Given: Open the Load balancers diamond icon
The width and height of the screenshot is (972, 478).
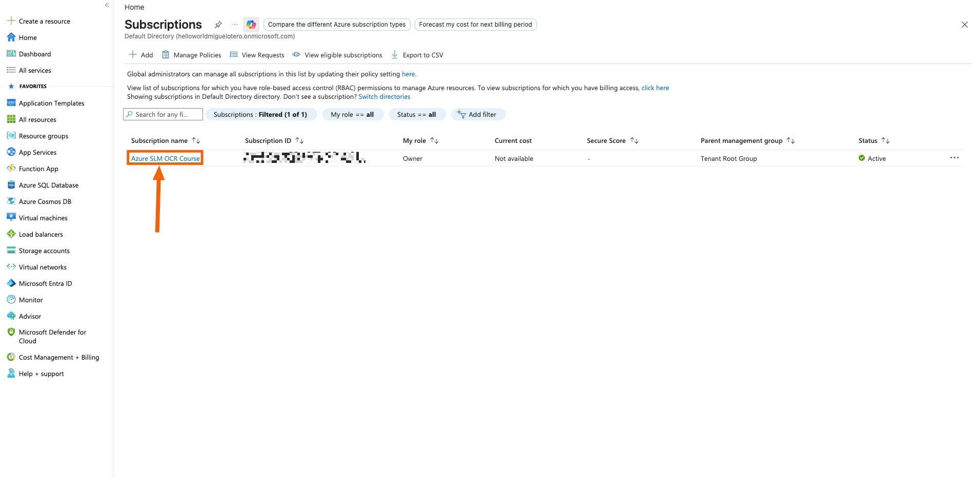Looking at the screenshot, I should (11, 234).
